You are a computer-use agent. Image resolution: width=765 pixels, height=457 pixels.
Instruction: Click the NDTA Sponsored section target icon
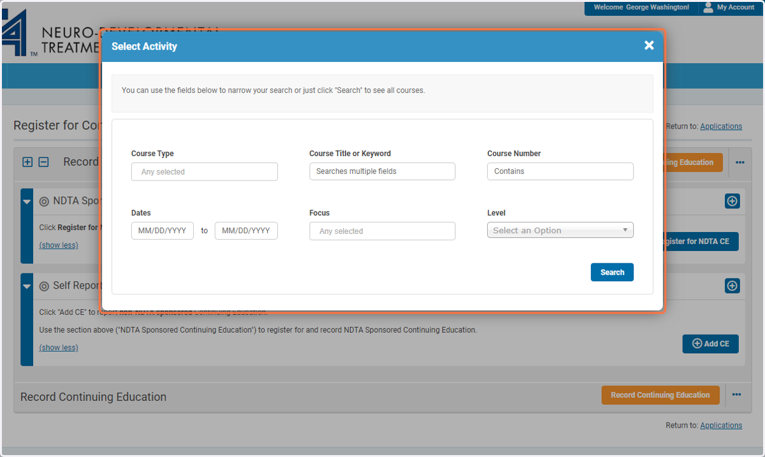pyautogui.click(x=44, y=201)
